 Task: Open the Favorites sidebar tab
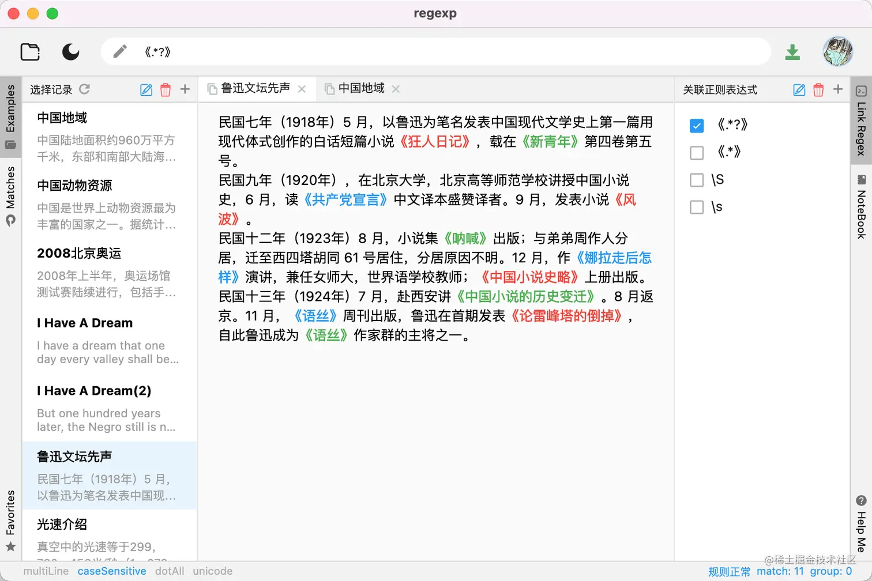(10, 520)
